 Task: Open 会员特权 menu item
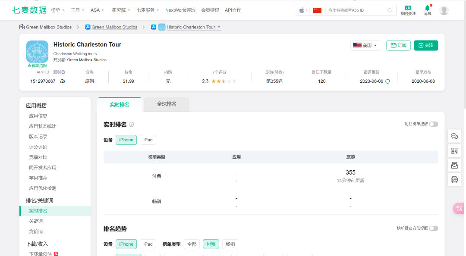210,10
